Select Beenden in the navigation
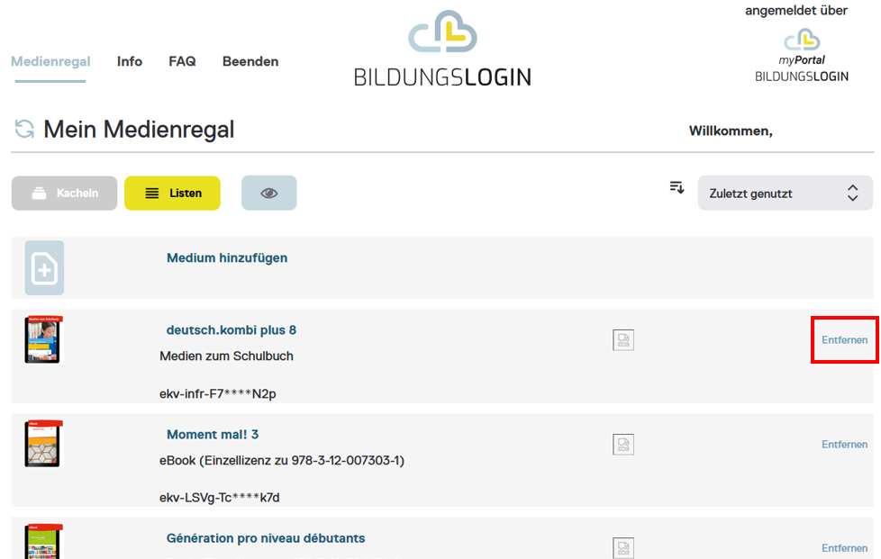Viewport: 881px width, 559px height. pos(250,61)
